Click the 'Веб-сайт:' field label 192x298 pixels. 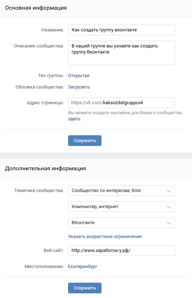(54, 251)
